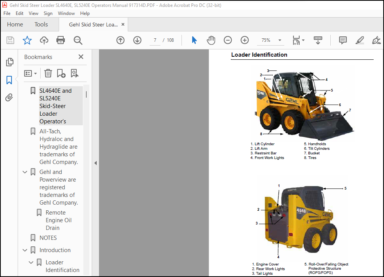Click the Save file icon

pos(10,40)
